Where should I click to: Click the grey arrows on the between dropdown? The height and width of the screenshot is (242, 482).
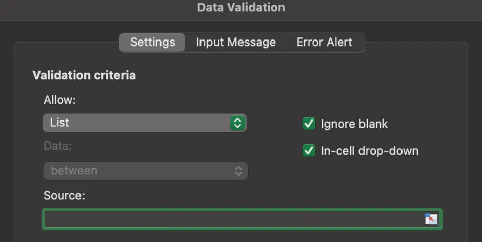(238, 171)
